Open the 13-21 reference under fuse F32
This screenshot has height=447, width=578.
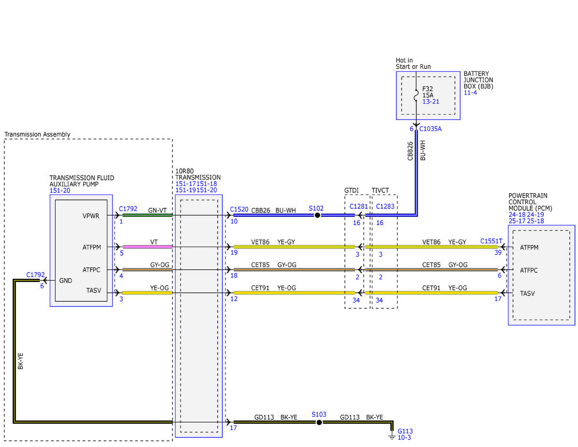click(x=431, y=102)
